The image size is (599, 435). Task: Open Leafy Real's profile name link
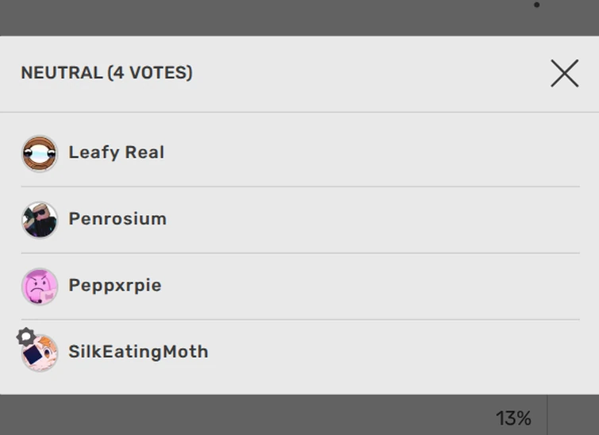[116, 152]
